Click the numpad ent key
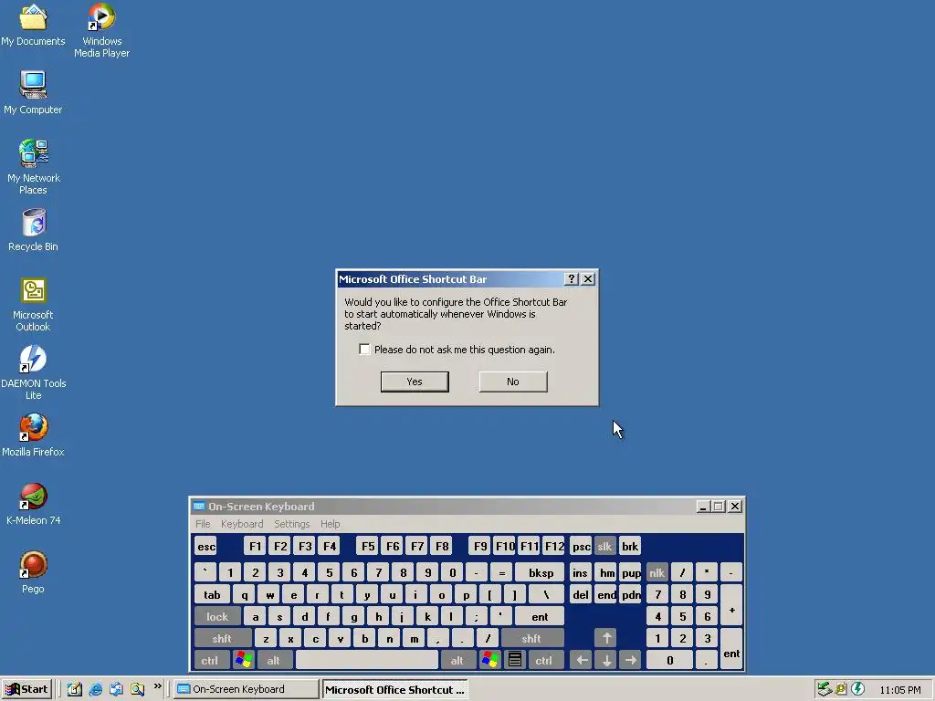 pos(731,649)
